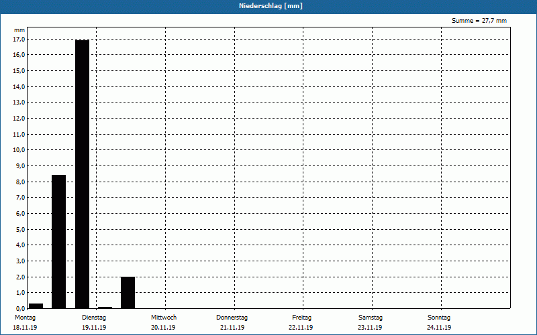537x335 pixels.
Task: Click the tiny Tuesday bar near 0.1 mm
Action: [x=105, y=308]
